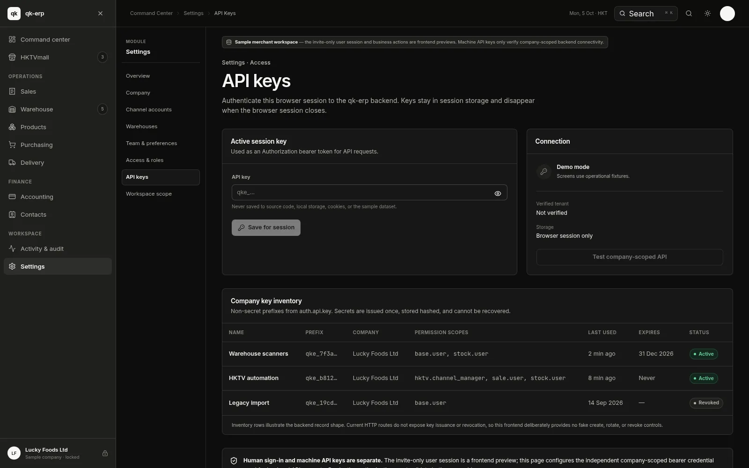Screen dimensions: 749x468
Task: Open Products in sidebar
Action: point(58,127)
